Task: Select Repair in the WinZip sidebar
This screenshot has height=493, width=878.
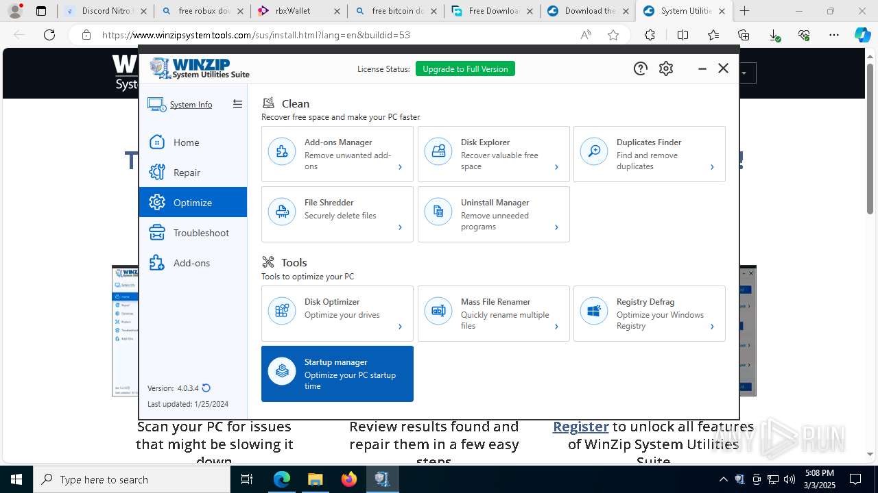Action: tap(193, 173)
